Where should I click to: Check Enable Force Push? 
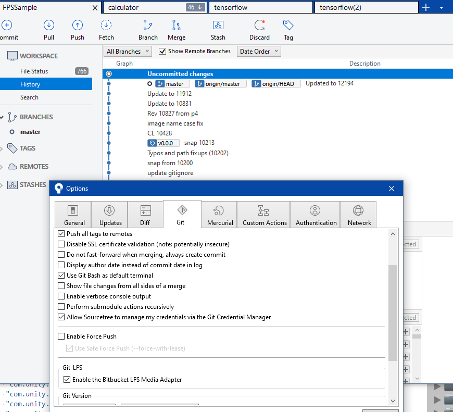(x=61, y=336)
